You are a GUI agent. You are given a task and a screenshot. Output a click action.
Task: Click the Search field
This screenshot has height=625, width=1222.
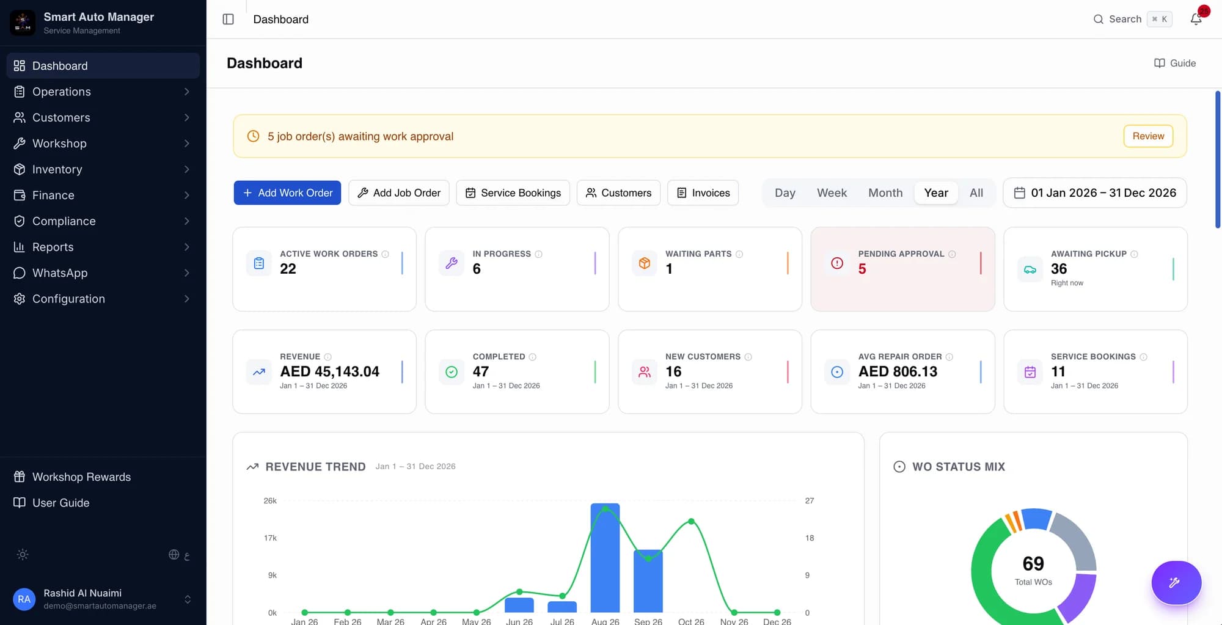click(x=1132, y=19)
